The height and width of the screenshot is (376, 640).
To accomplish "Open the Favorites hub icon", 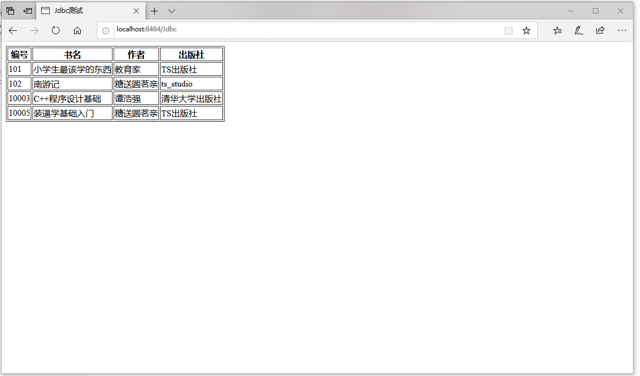I will pos(557,30).
